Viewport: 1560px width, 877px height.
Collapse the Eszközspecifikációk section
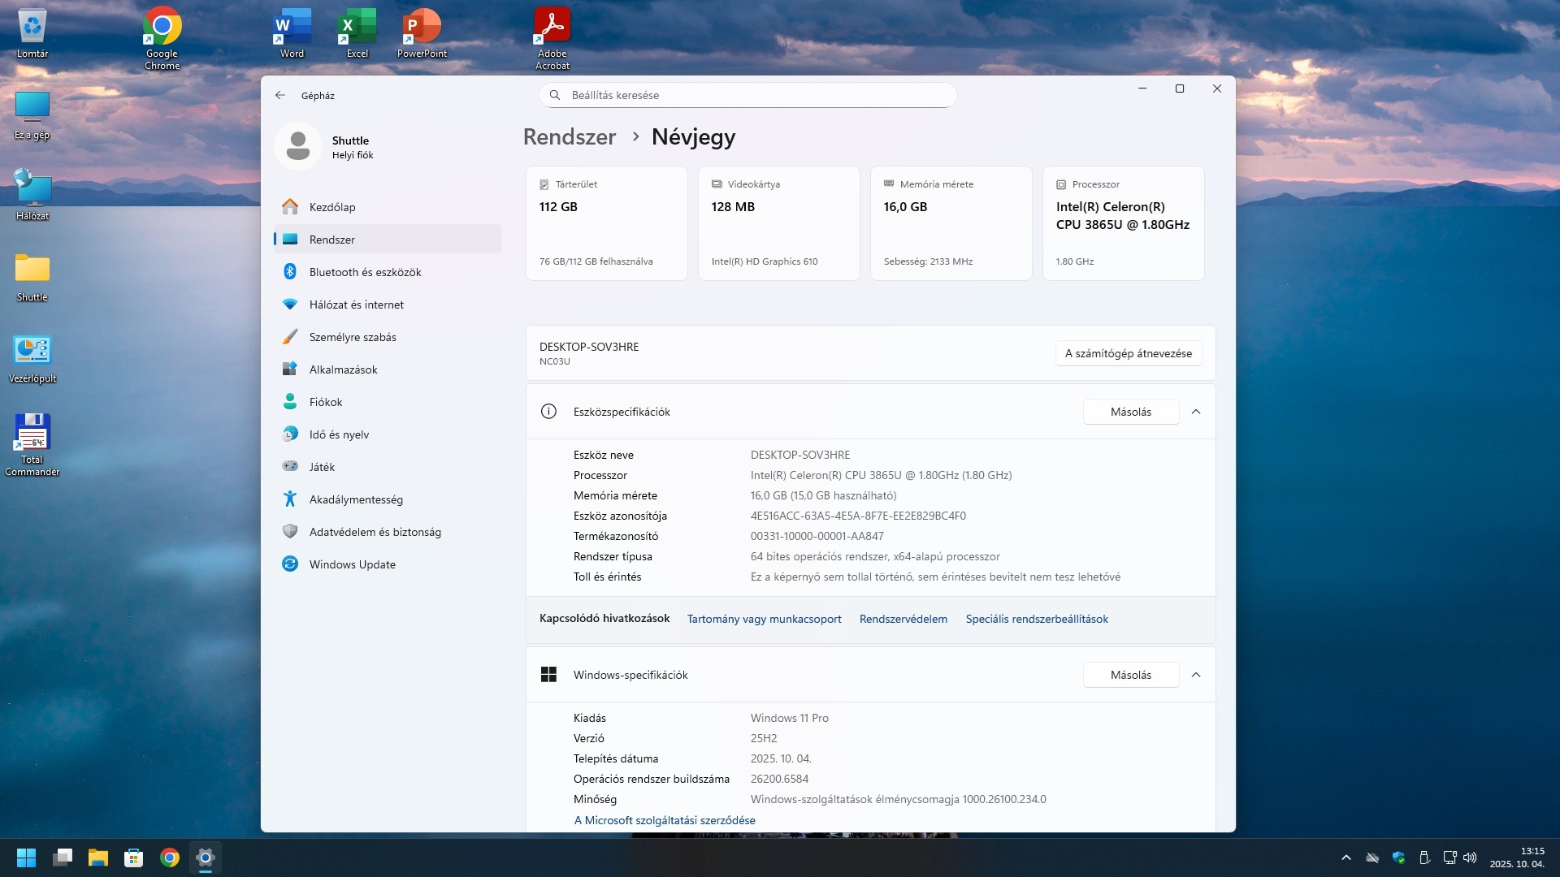1196,412
